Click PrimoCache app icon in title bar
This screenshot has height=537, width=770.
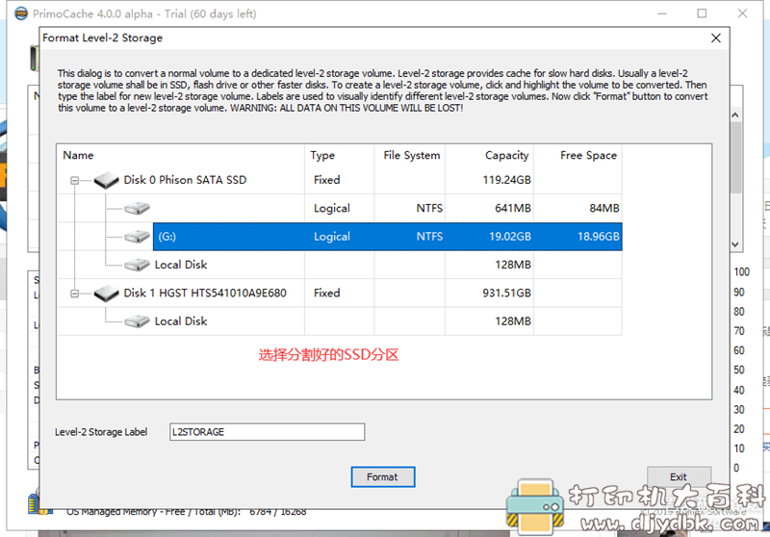click(21, 13)
